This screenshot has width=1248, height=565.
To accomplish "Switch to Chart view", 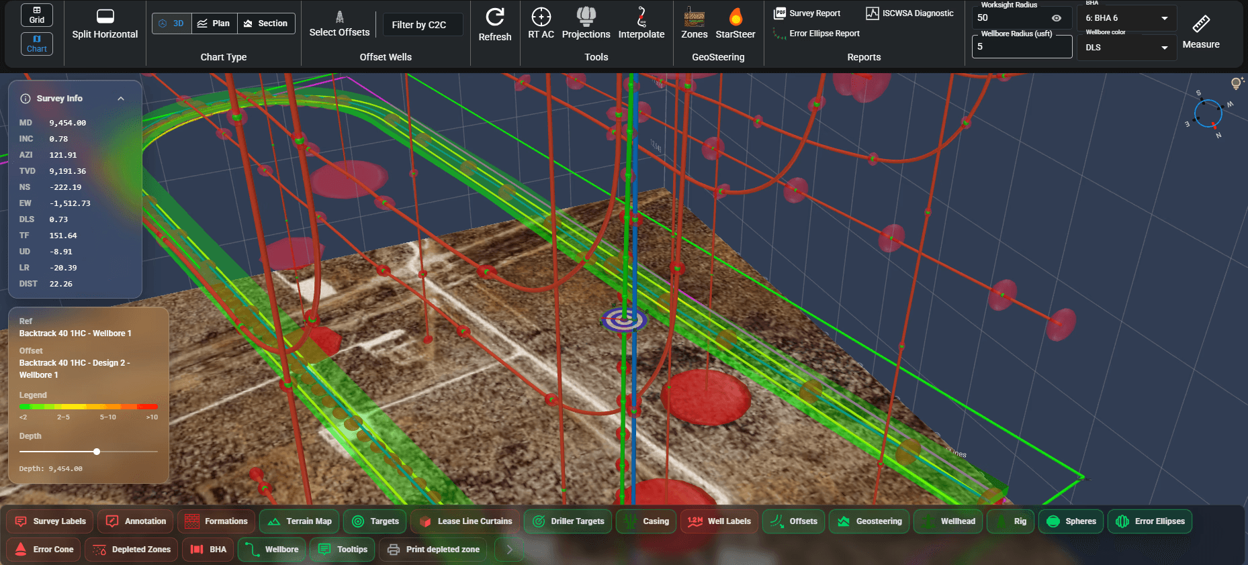I will pyautogui.click(x=37, y=44).
